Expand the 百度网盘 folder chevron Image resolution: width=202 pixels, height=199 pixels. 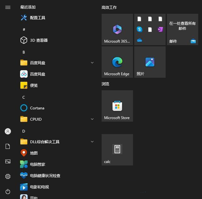click(x=92, y=63)
